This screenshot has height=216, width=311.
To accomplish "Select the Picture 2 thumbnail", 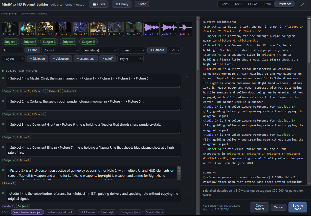I will point(28,29).
